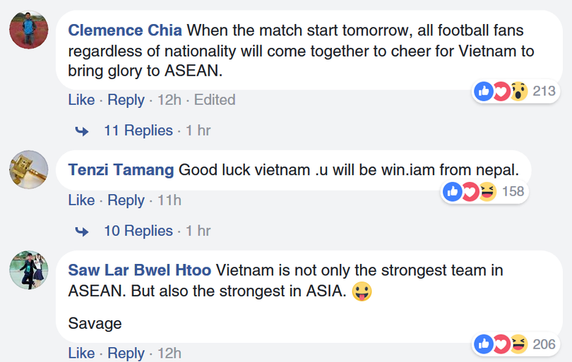The image size is (572, 362).
Task: Open Saw Lar Bwel Htoo's profile photo
Action: point(28,270)
